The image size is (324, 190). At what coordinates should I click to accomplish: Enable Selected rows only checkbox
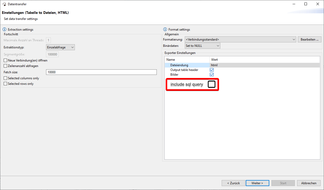pos(5,84)
